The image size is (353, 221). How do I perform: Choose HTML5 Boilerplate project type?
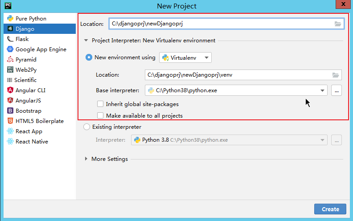[40, 121]
